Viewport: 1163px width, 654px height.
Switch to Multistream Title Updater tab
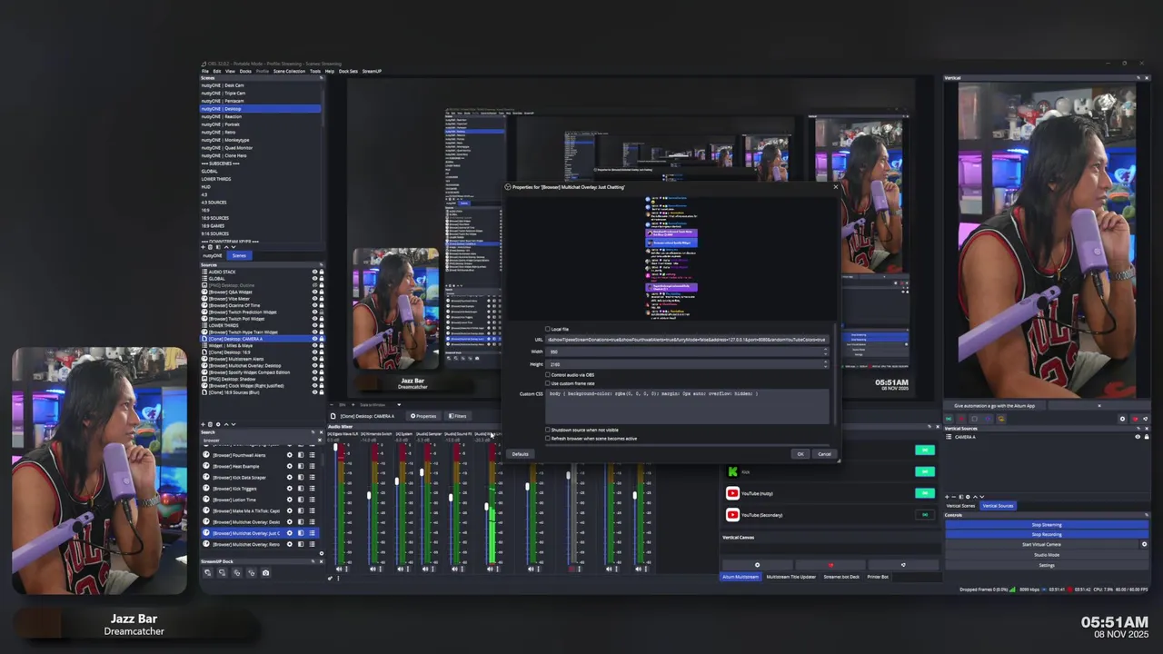[x=791, y=577]
